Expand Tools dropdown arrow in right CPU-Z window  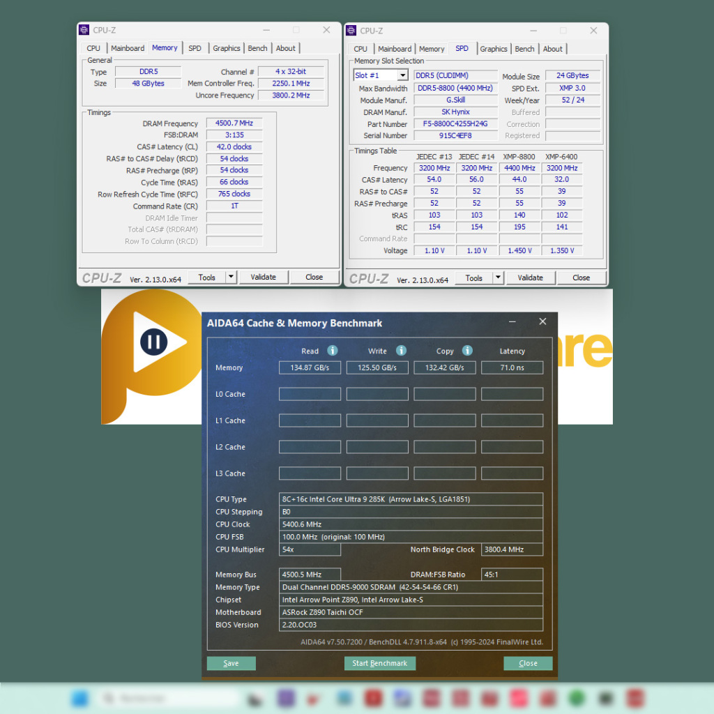click(498, 278)
